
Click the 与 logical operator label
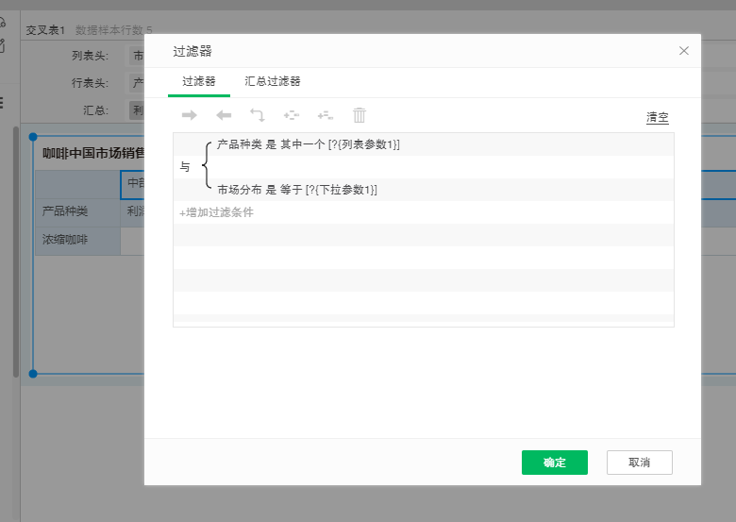185,167
